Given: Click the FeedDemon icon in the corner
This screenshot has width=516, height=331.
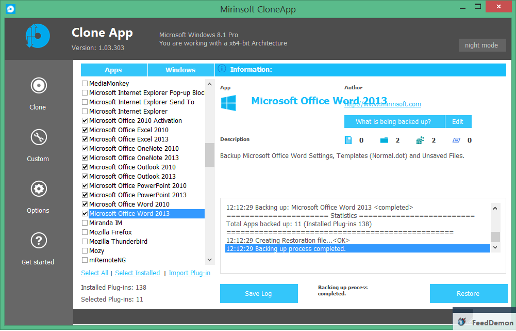Looking at the screenshot, I should tap(462, 322).
